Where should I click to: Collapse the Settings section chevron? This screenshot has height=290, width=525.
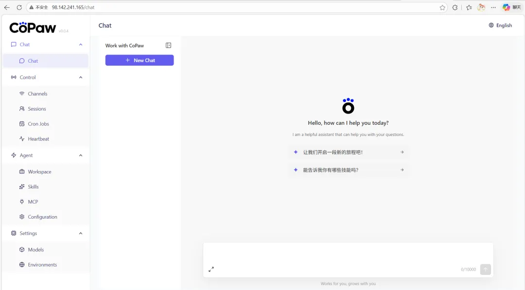81,233
